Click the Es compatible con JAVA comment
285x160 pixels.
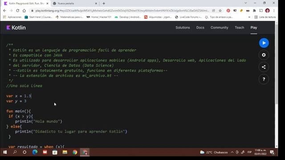36,55
